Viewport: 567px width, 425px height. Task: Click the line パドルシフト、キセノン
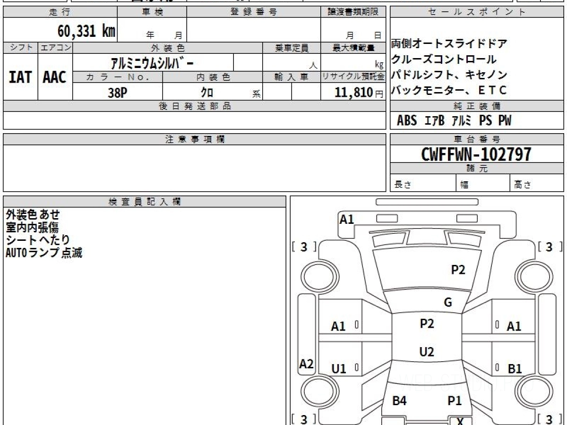[x=449, y=75]
